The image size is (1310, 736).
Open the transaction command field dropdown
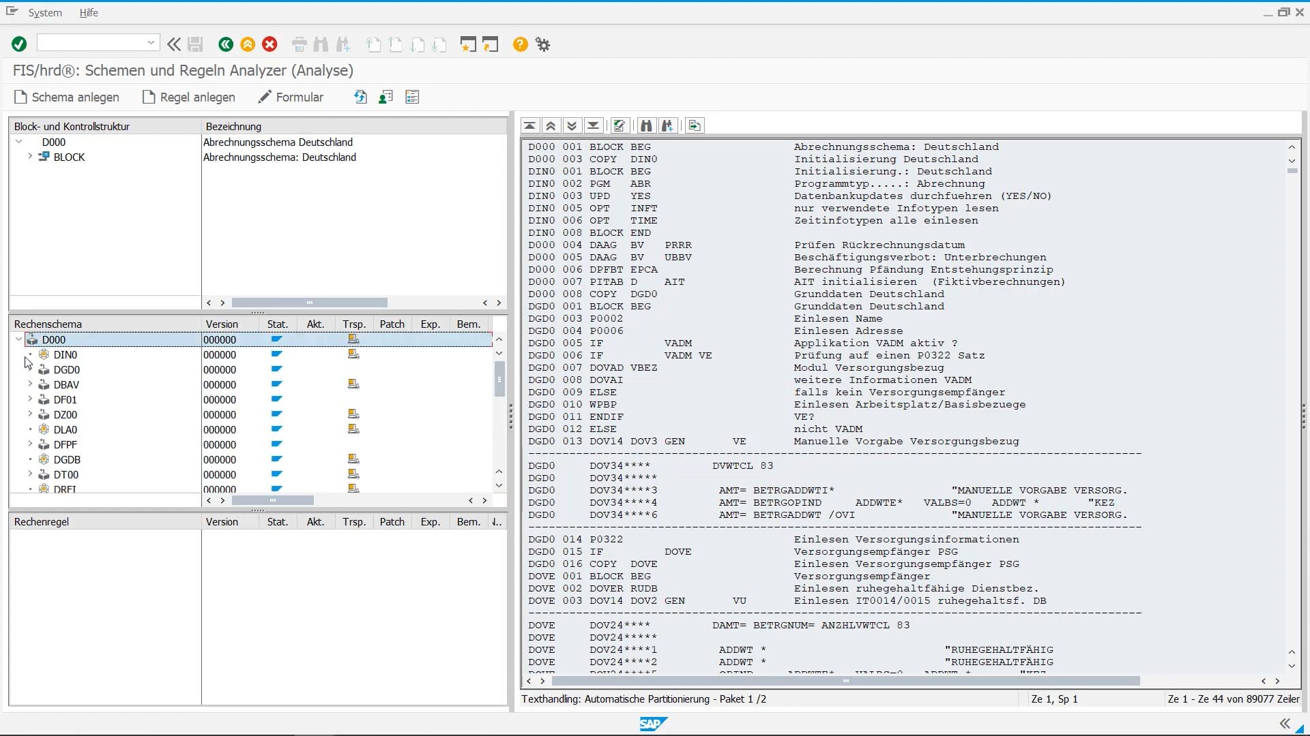pos(151,43)
